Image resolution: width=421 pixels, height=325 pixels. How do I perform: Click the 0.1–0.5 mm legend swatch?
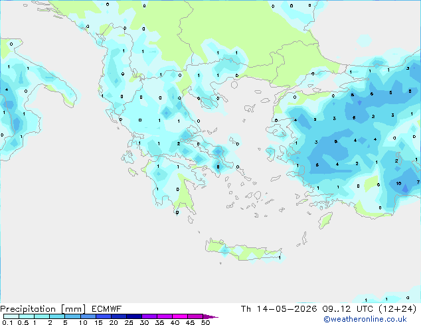11,316
